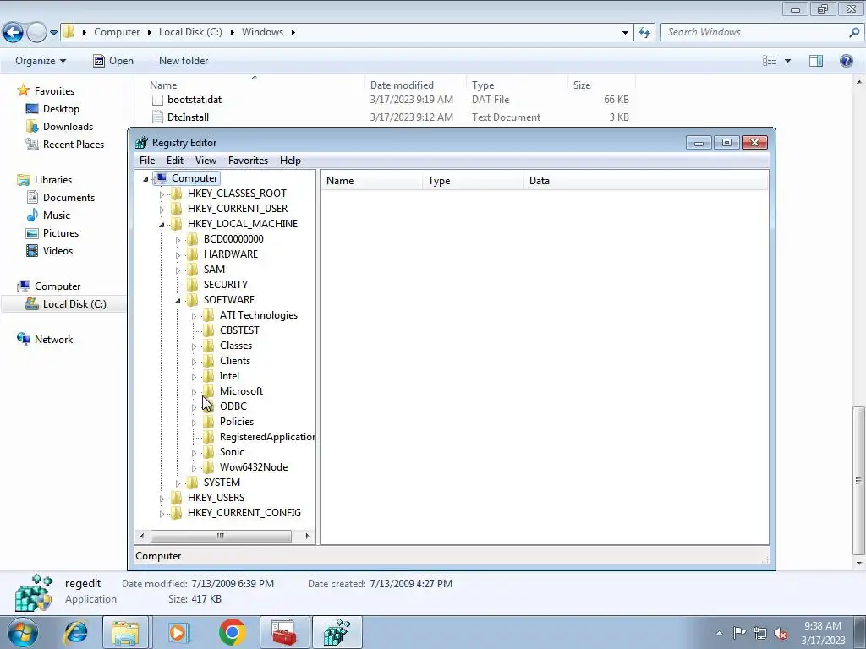Select the DtcInstall text document
Viewport: 866px width, 649px height.
tap(188, 117)
